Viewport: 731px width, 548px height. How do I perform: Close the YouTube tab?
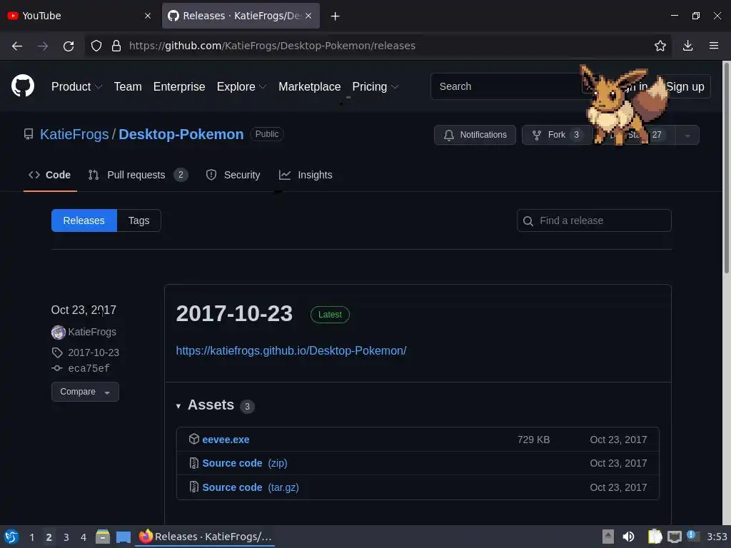148,16
